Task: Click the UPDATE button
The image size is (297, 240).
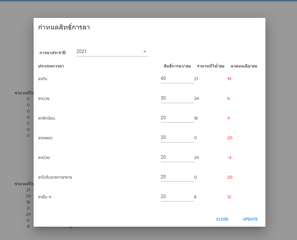Action: point(250,219)
